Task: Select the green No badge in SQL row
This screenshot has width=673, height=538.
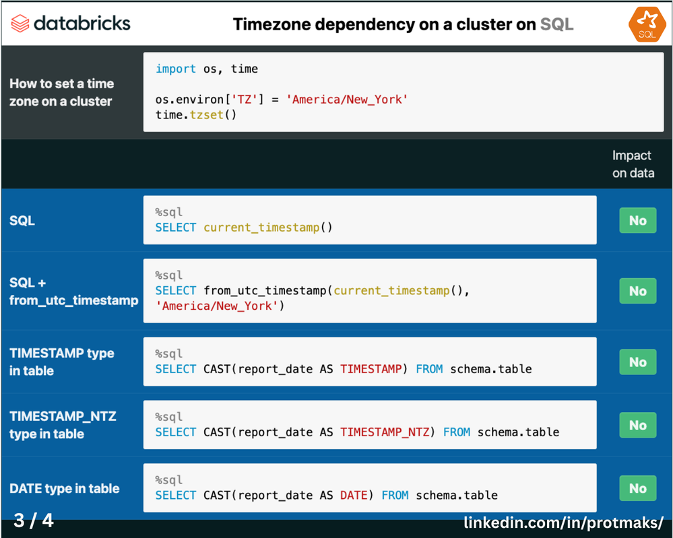Action: 637,220
